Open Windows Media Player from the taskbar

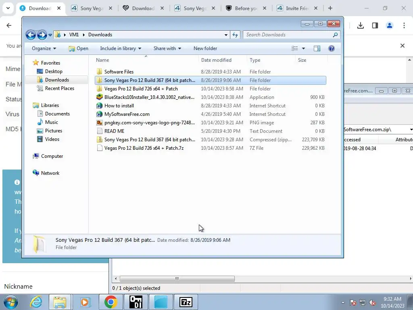point(85,302)
